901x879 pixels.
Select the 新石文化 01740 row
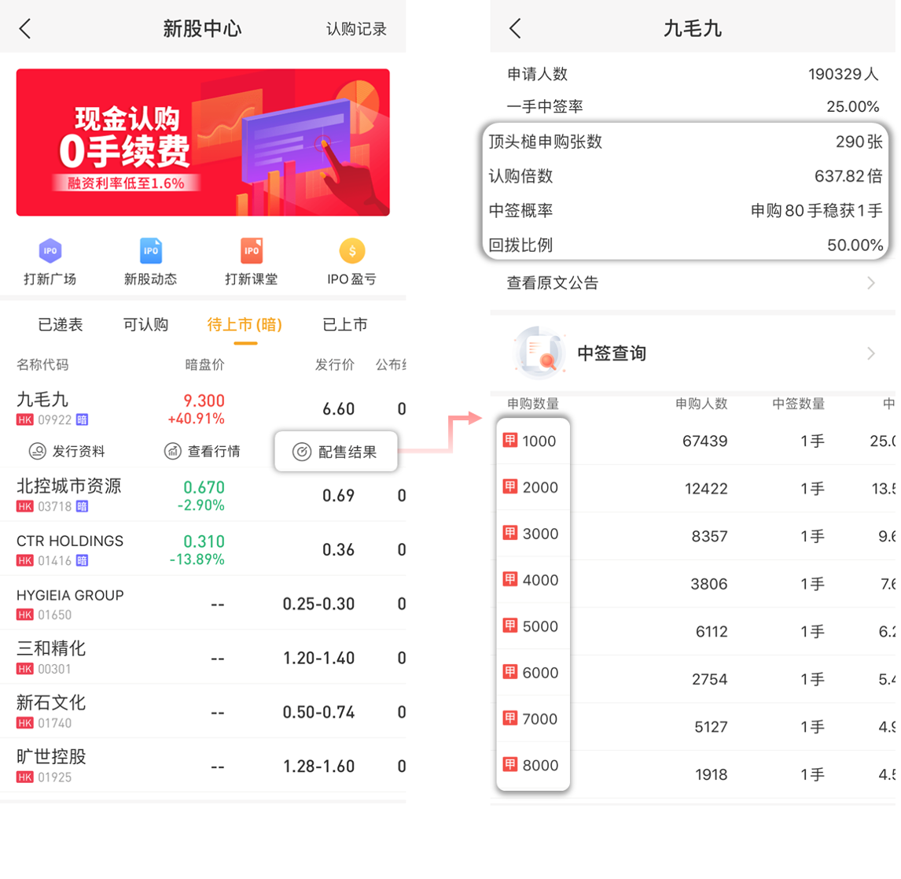tap(203, 711)
